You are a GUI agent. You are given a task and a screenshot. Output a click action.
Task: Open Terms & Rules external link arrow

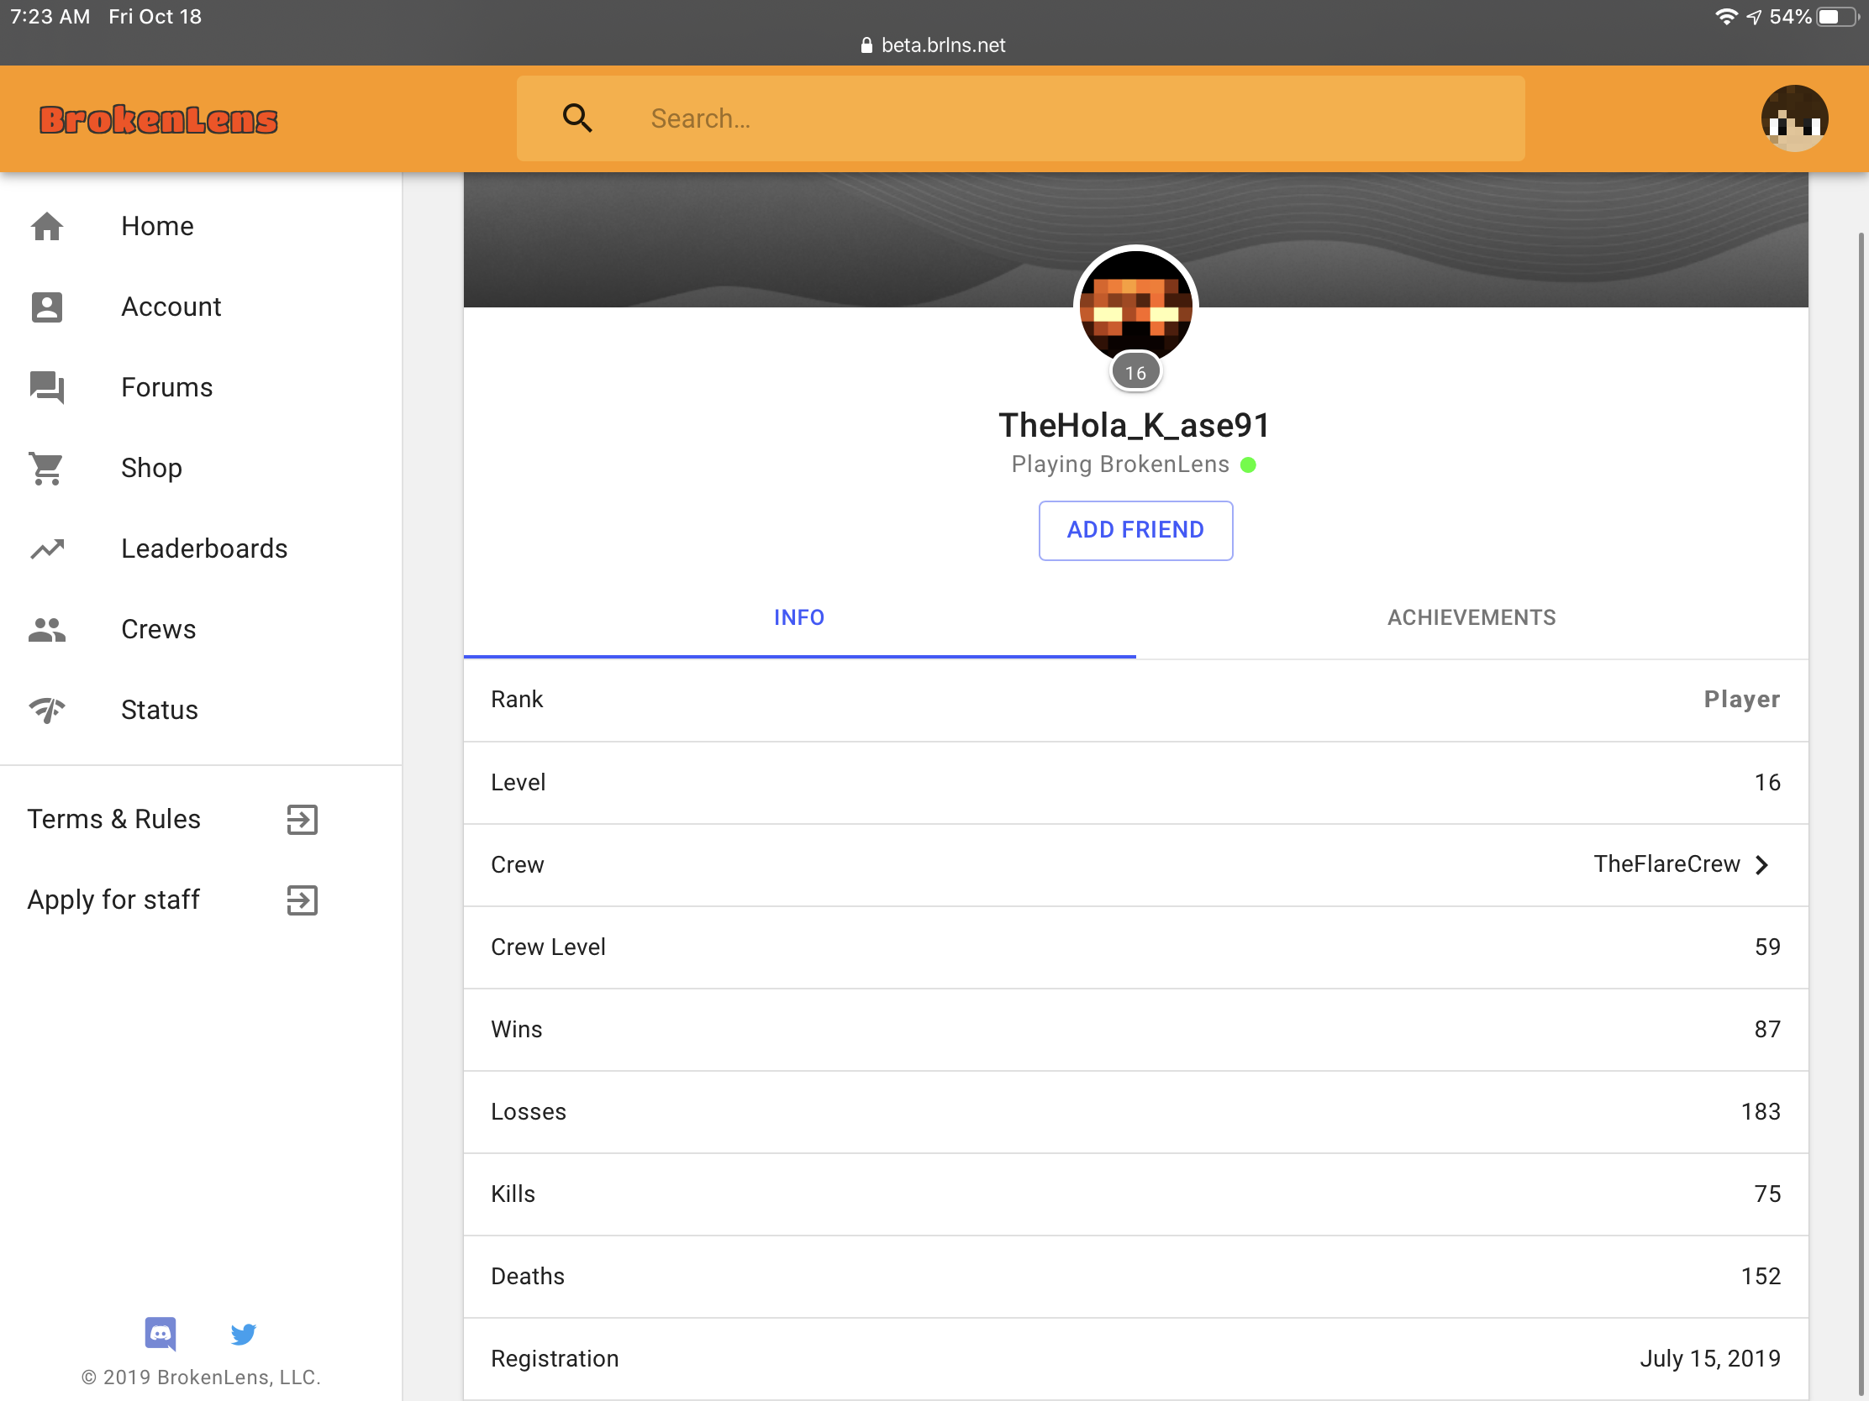[x=302, y=820]
